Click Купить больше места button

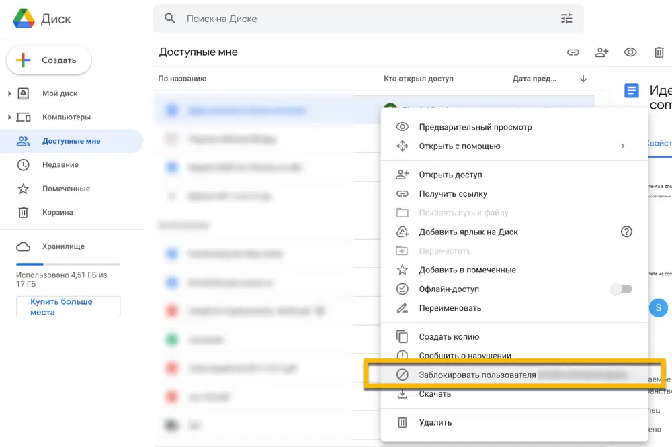(68, 307)
